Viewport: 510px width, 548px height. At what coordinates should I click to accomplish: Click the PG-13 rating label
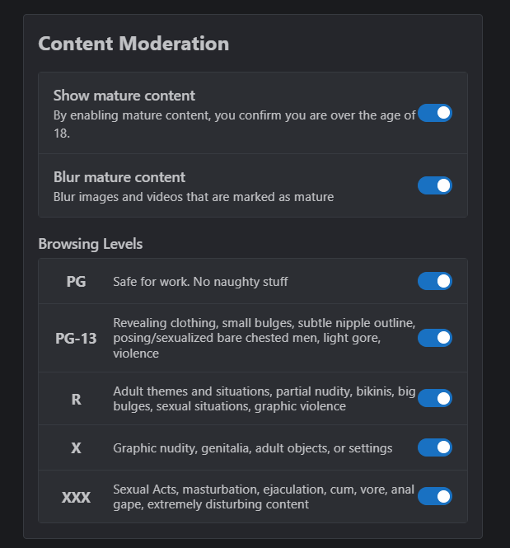[x=76, y=338]
